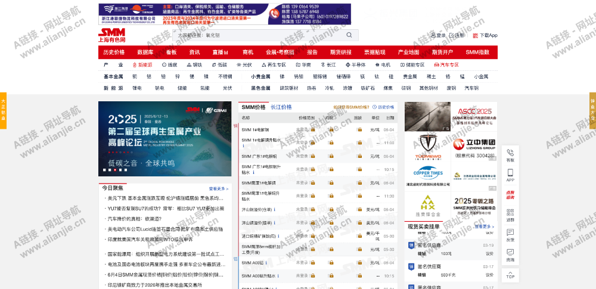This screenshot has width=596, height=289.
Task: Open the 低碳 industry icon link
Action: pyautogui.click(x=219, y=65)
